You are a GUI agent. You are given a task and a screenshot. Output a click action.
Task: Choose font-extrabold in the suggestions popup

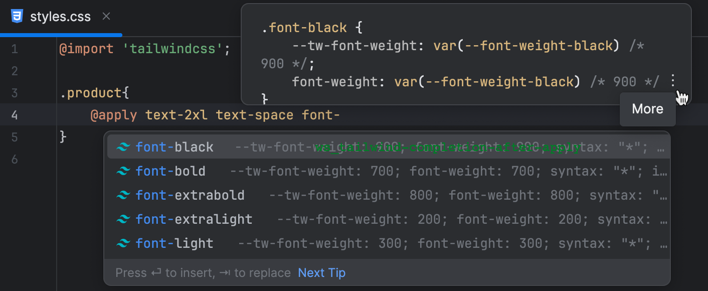(x=190, y=195)
